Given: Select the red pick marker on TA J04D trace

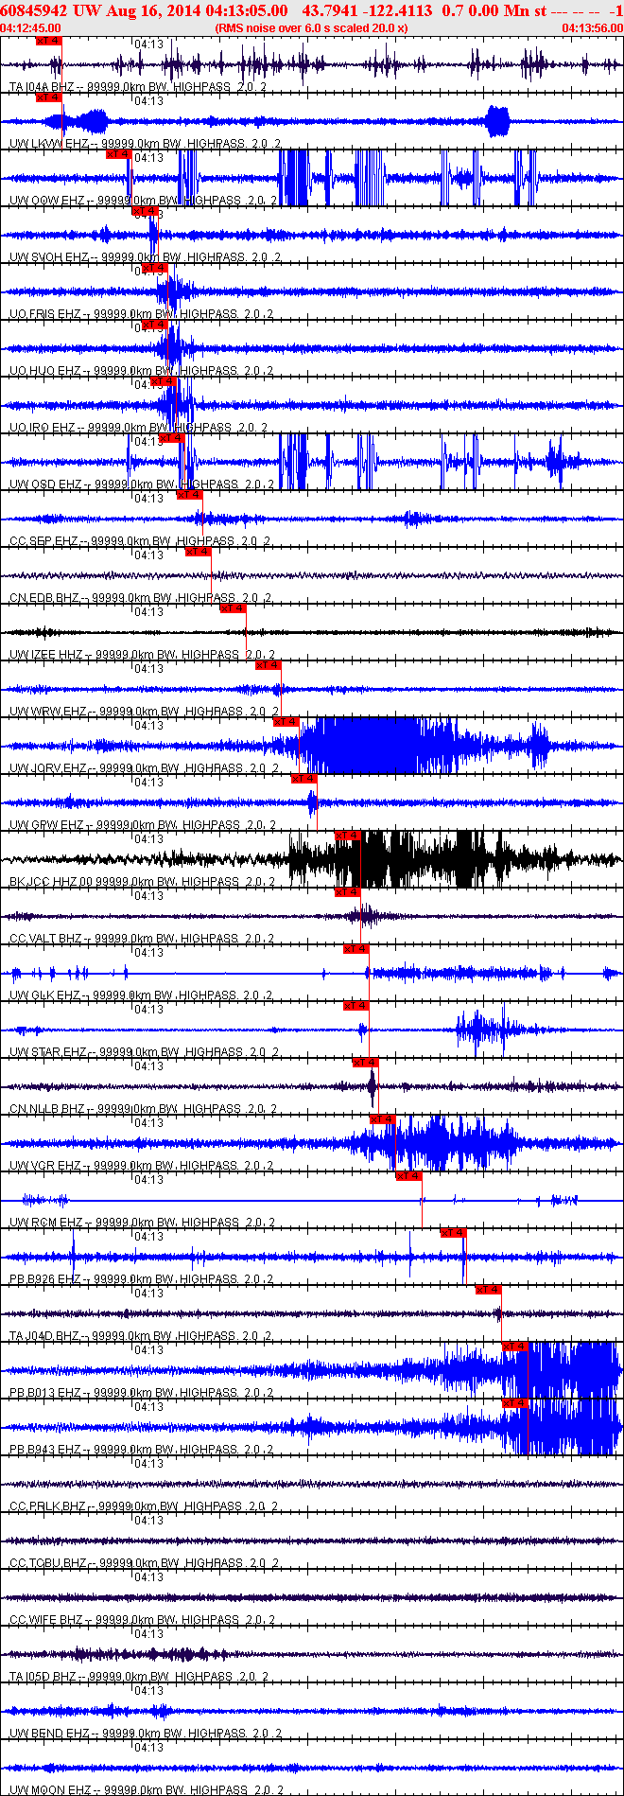Looking at the screenshot, I should 488,1289.
